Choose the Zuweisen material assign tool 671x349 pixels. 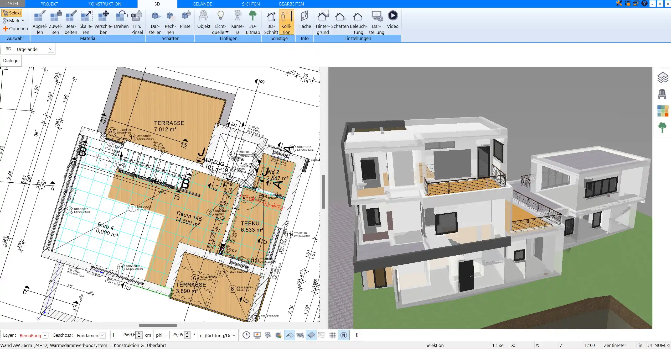[x=55, y=22]
